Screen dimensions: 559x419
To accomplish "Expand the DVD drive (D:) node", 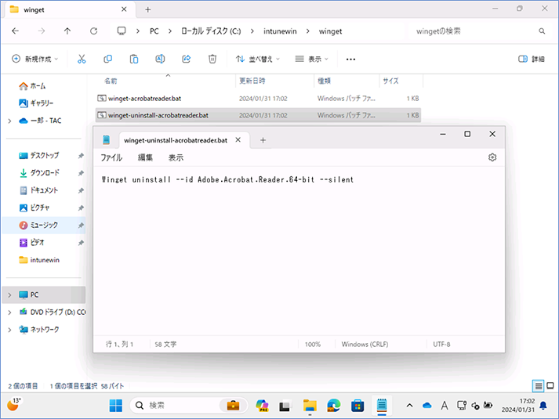I will [9, 312].
